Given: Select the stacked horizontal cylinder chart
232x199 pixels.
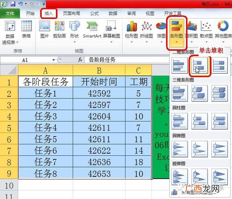Looking at the screenshot, I should tap(199, 121).
